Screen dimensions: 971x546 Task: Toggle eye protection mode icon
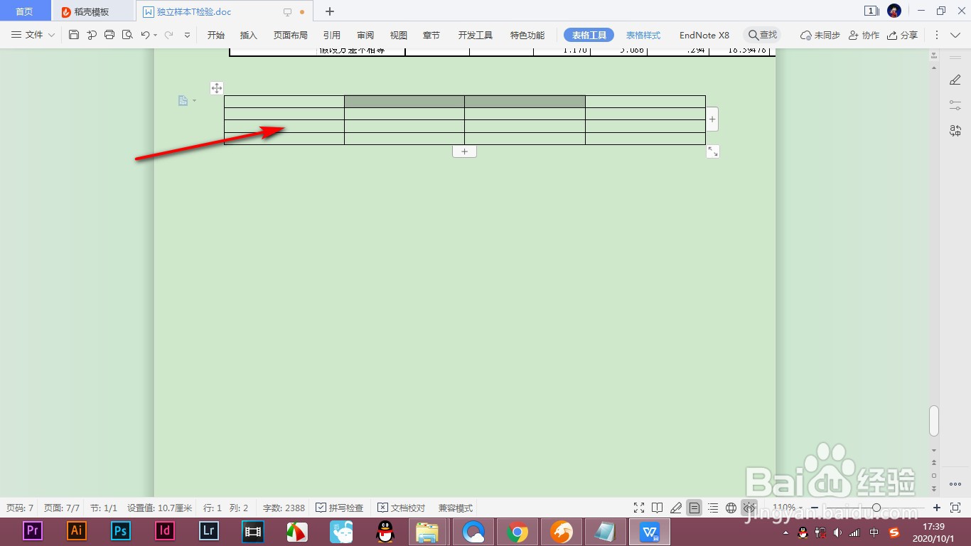749,508
